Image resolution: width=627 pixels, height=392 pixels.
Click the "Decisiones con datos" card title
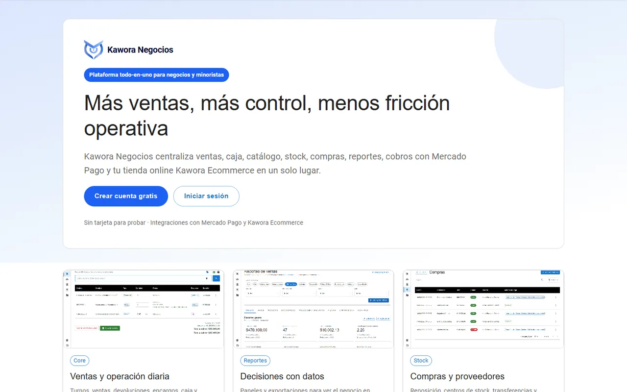(282, 376)
